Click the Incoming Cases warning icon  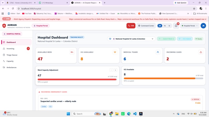coord(201,52)
